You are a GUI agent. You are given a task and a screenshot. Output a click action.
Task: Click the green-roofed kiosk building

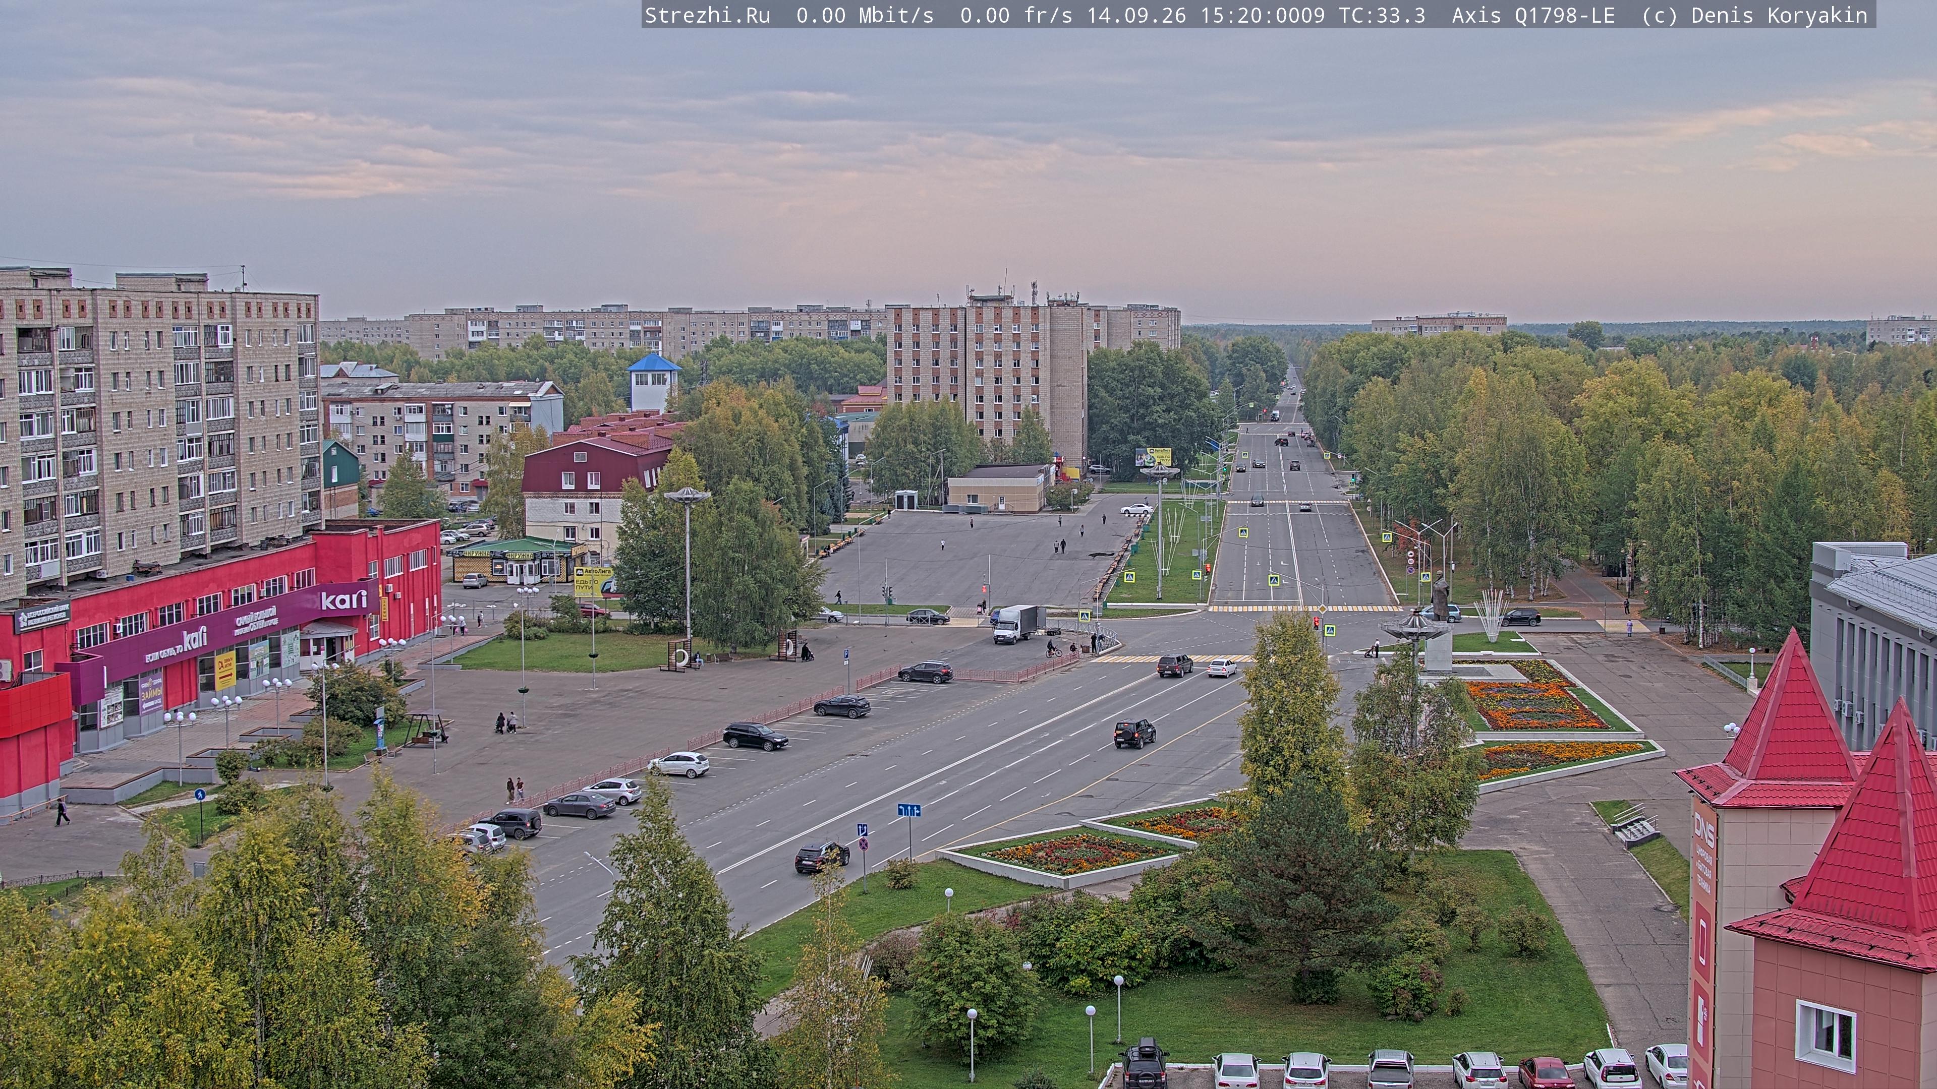click(519, 559)
